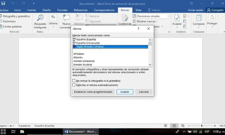The width and height of the screenshot is (225, 135).
Task: Switch to the Referencias tab
Action: (81, 10)
